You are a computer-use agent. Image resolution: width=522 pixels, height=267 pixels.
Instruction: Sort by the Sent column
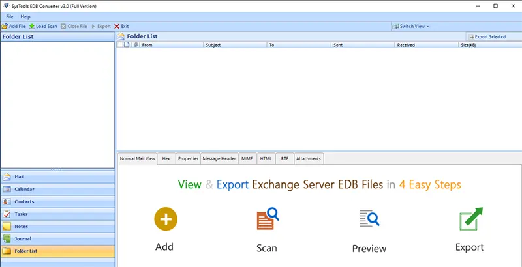363,45
